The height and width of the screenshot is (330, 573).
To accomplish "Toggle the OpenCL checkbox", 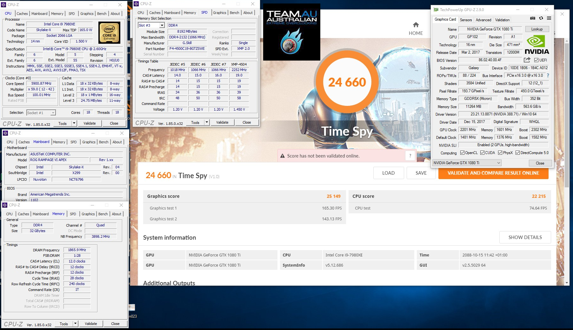I will [462, 153].
